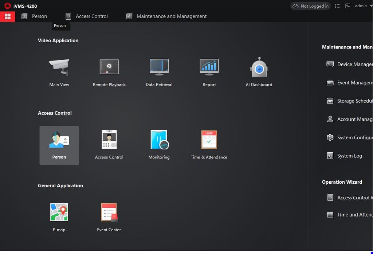Open the task list icon beside login status
Viewport: 373px width, 254px height.
click(337, 6)
